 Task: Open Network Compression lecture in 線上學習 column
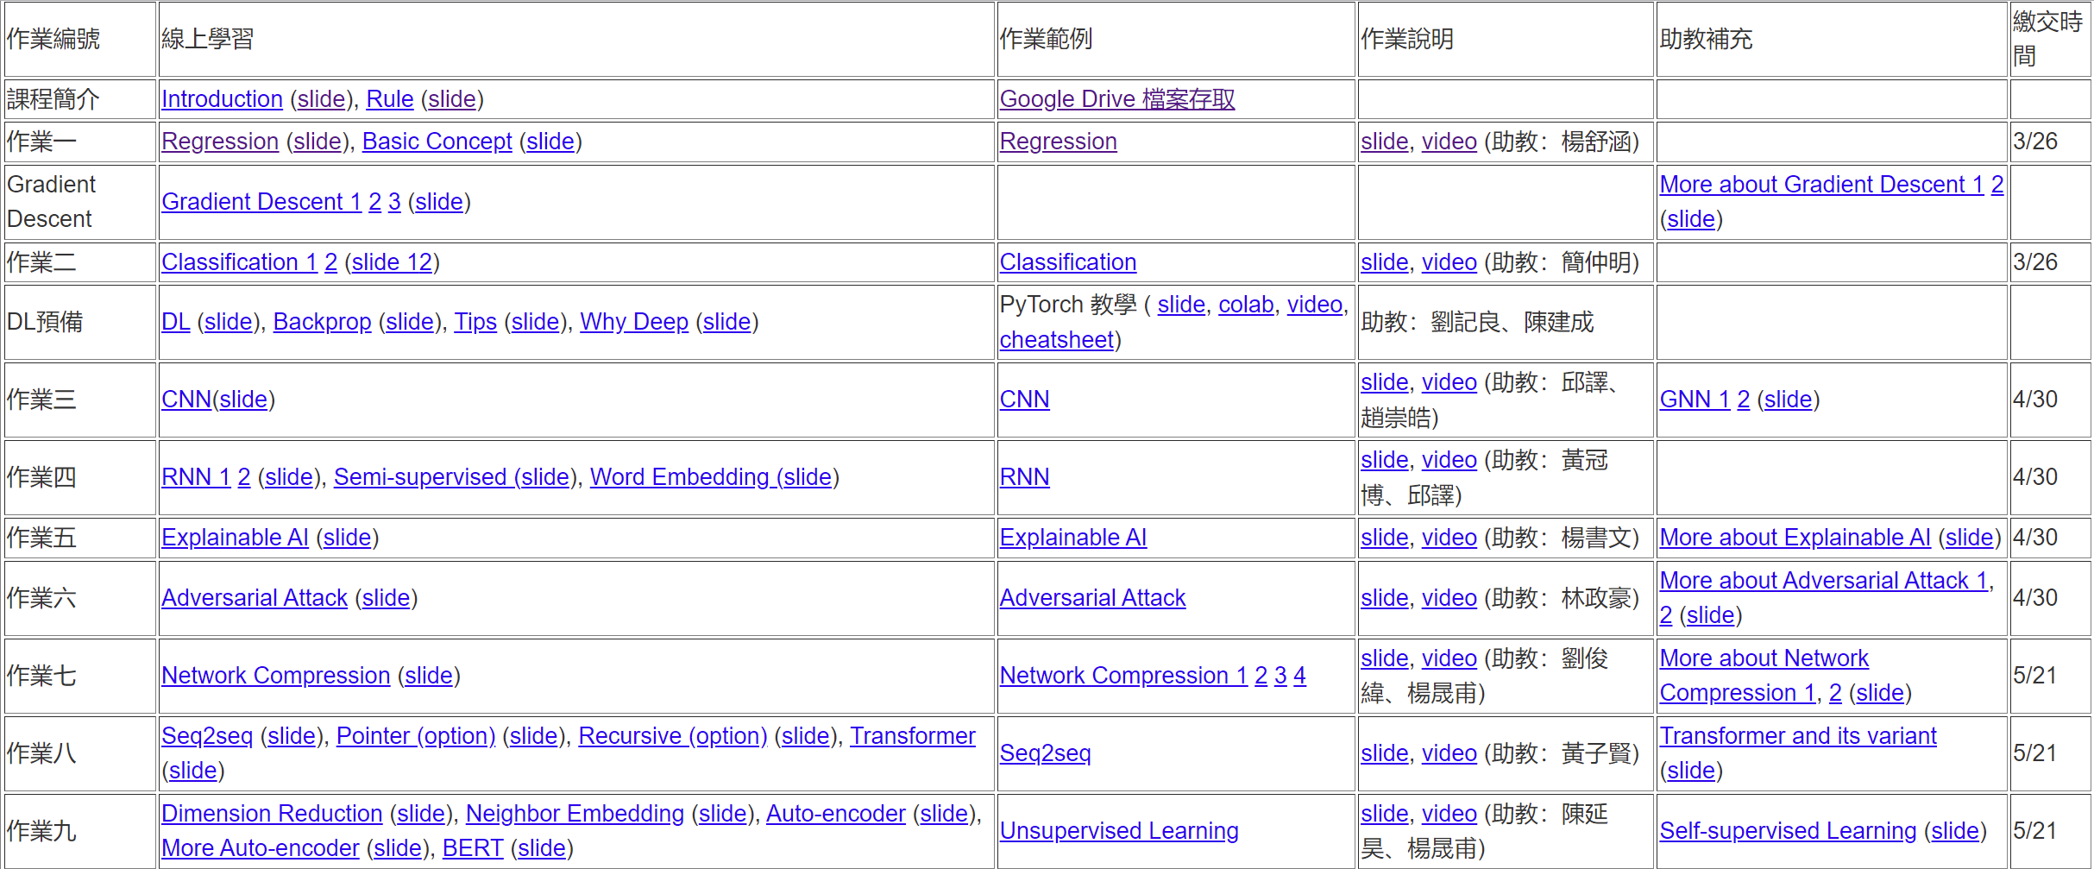276,676
